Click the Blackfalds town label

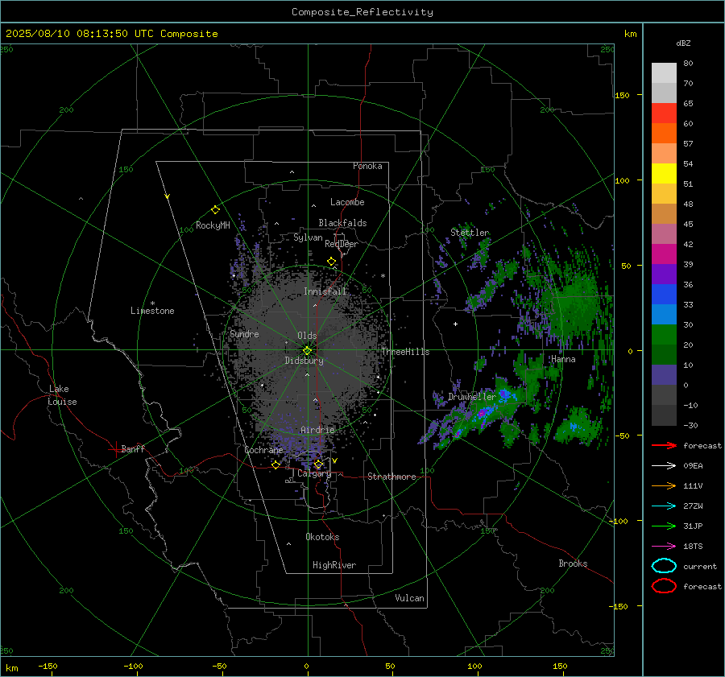[342, 223]
